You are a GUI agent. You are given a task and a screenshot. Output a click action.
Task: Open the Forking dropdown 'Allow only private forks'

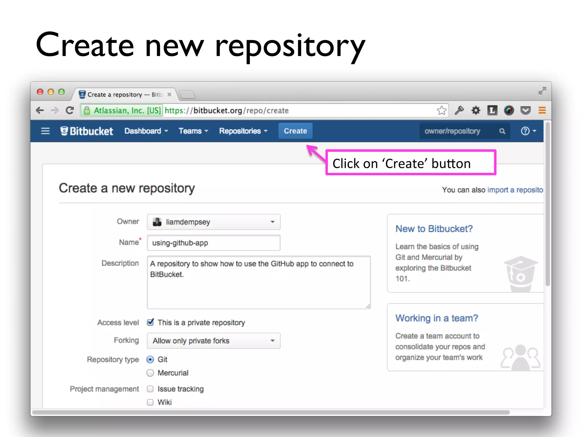(x=214, y=341)
